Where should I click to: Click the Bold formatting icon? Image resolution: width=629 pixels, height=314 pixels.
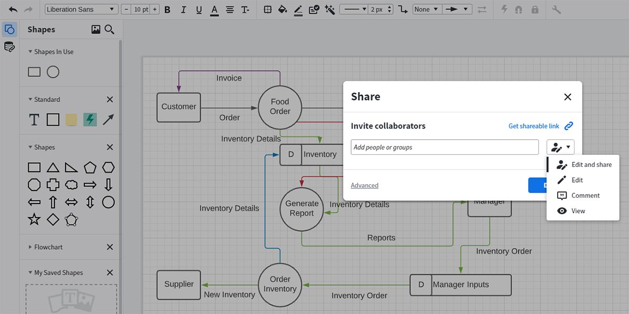[x=167, y=9]
